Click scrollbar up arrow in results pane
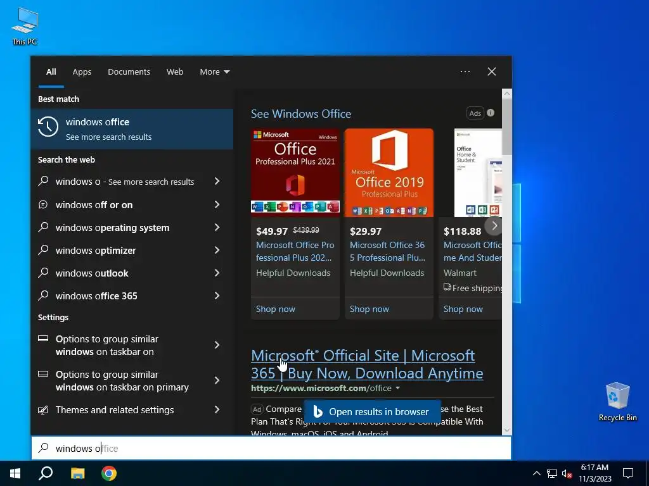This screenshot has height=486, width=649. 507,94
